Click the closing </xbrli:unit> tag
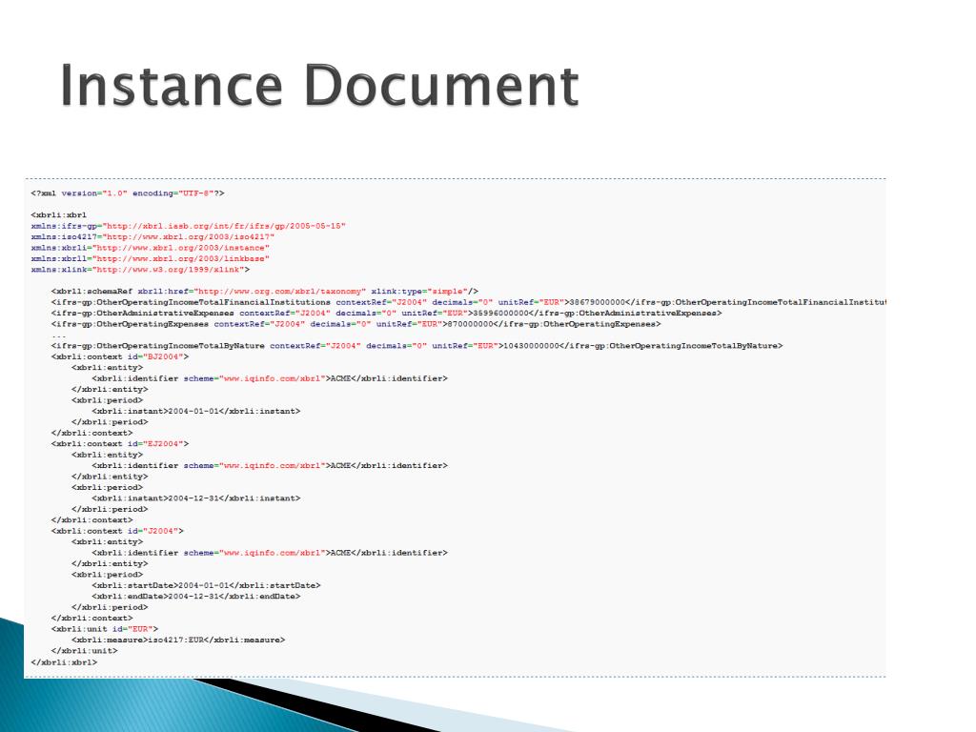 coord(84,650)
